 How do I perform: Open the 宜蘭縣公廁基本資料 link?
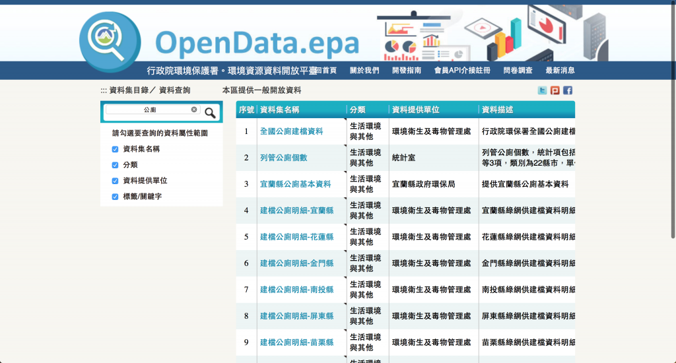(x=295, y=184)
